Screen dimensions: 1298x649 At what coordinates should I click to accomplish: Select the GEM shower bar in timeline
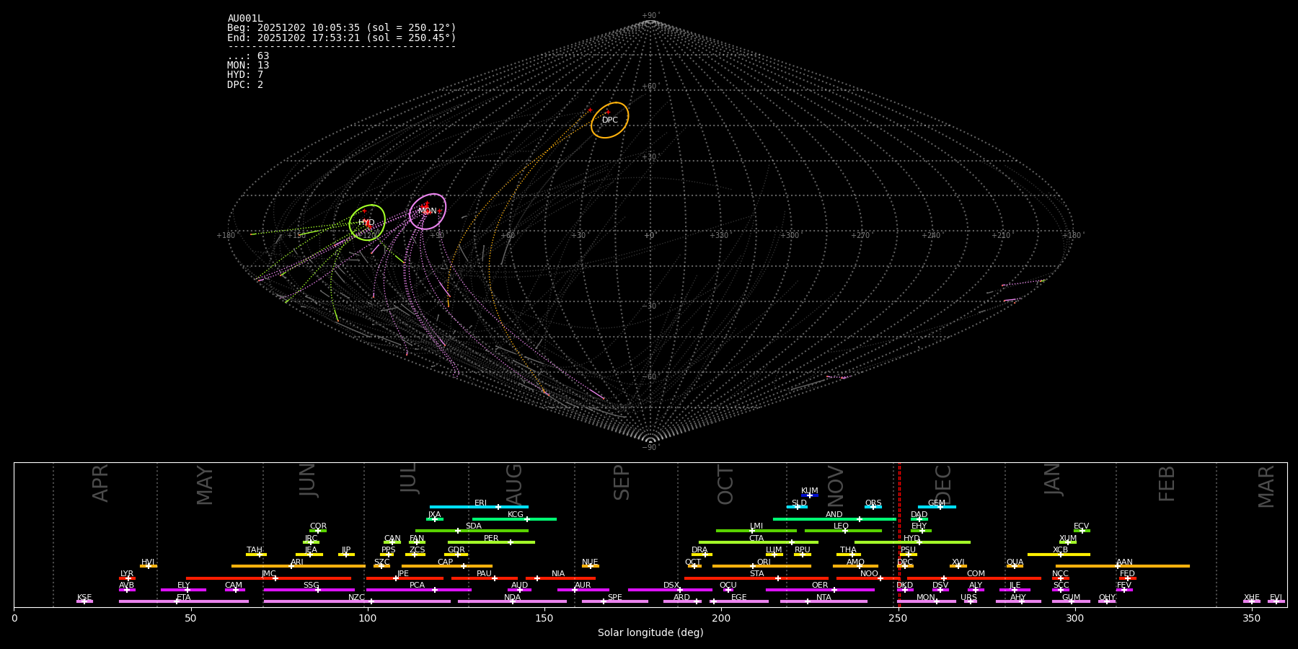tap(936, 507)
